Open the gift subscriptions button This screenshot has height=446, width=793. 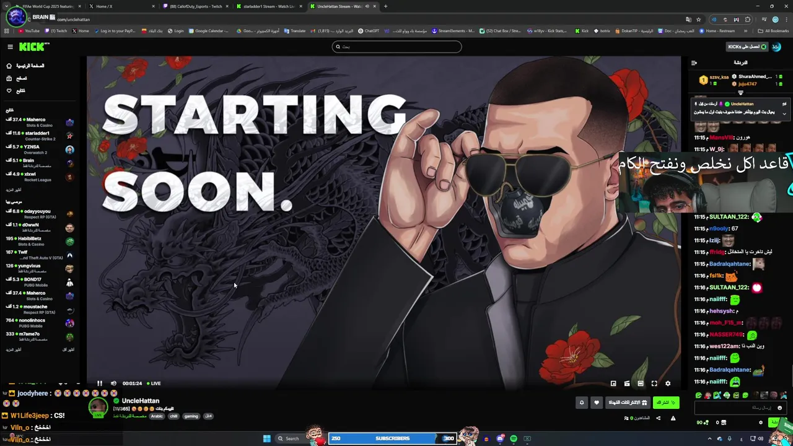coord(628,403)
